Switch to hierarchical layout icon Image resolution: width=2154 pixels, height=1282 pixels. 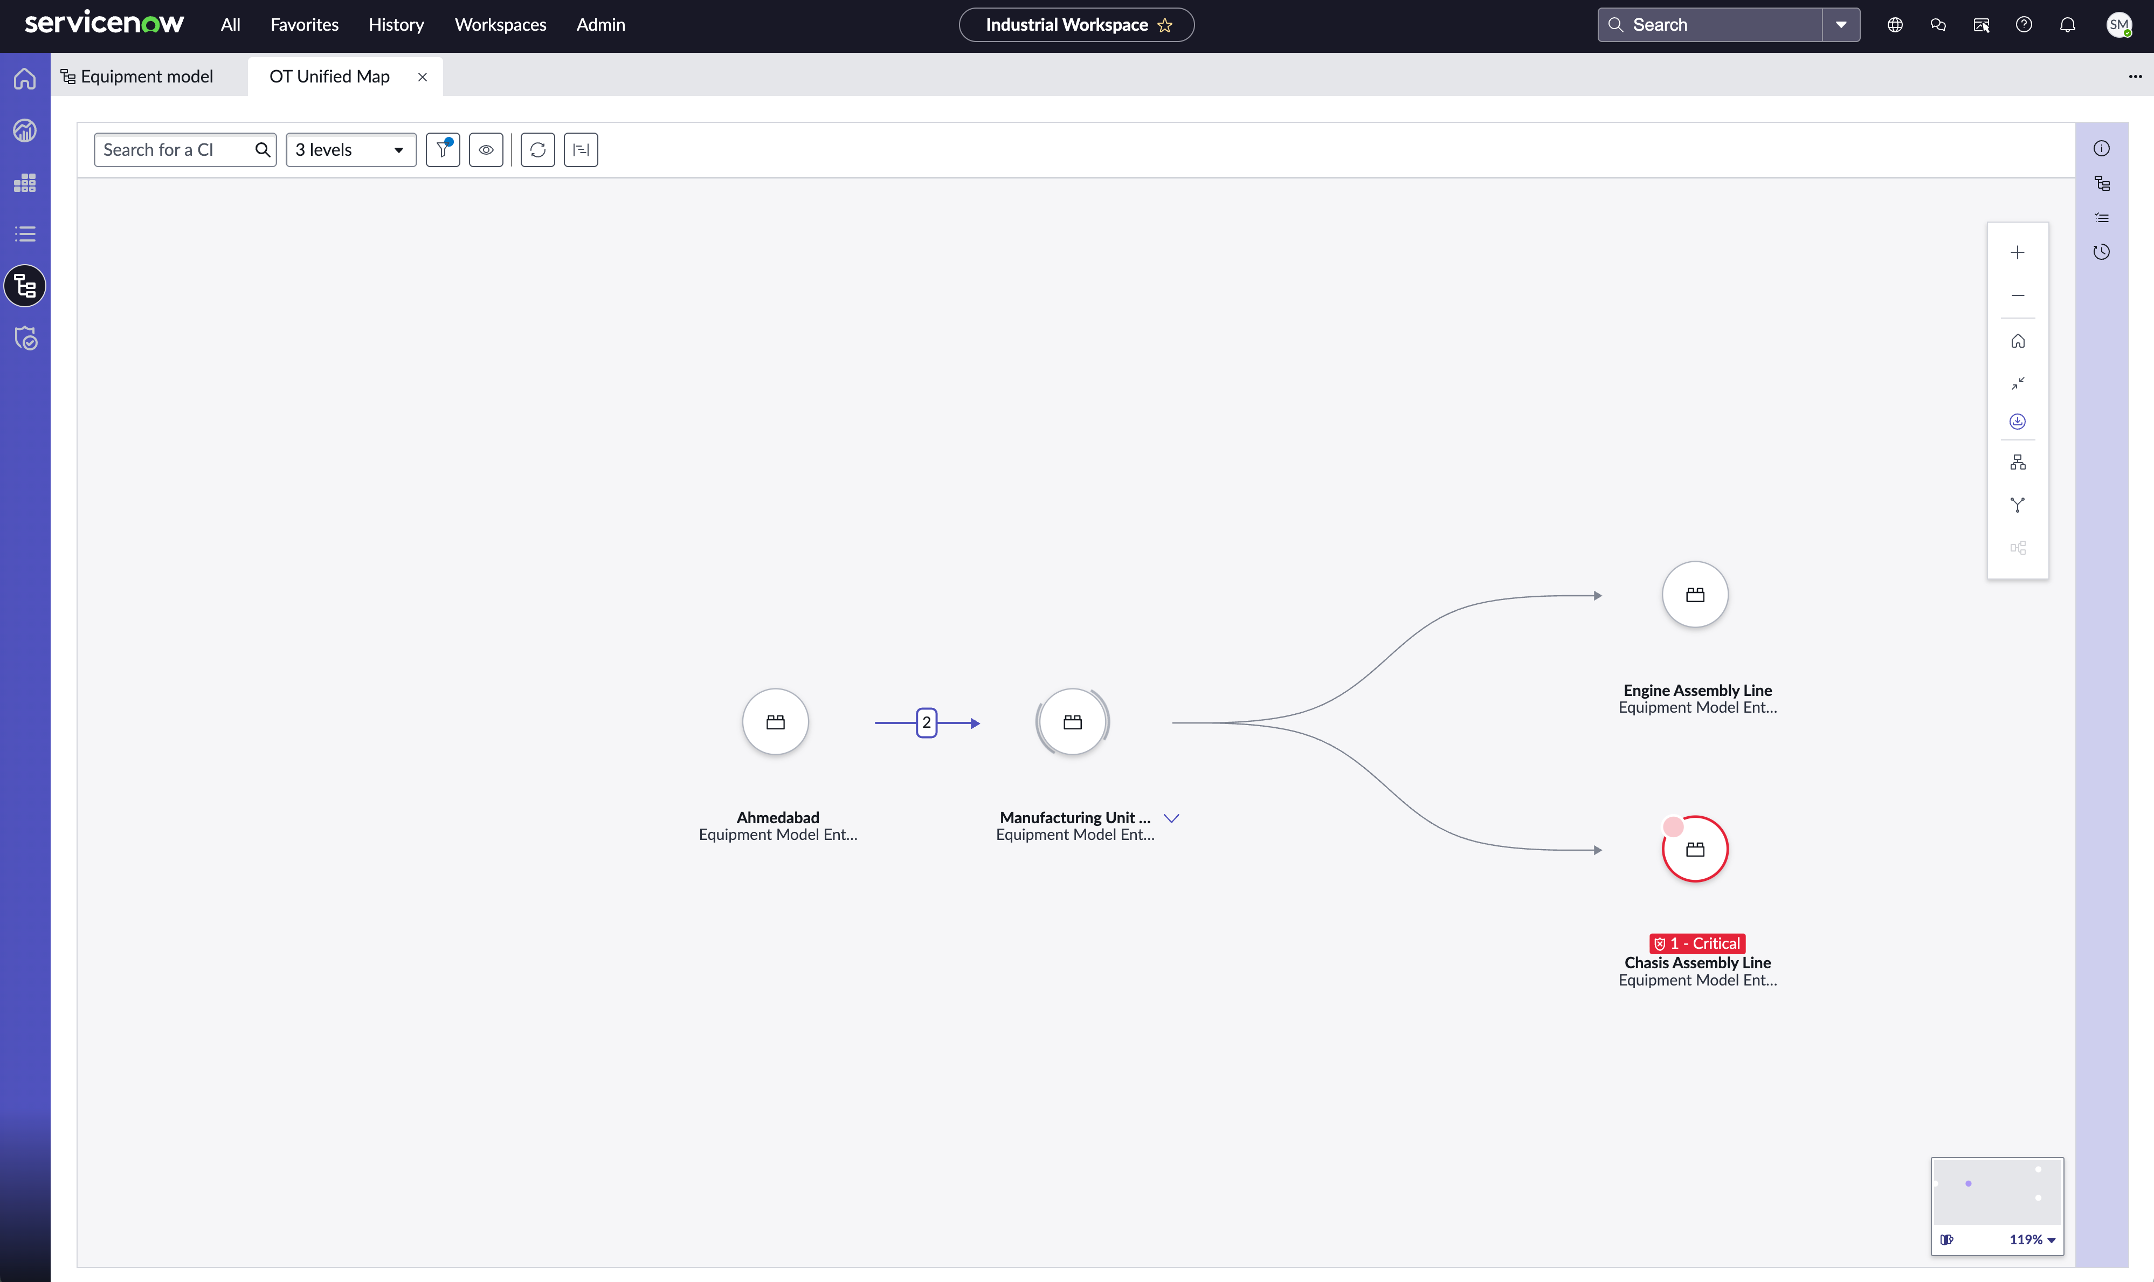point(2018,462)
